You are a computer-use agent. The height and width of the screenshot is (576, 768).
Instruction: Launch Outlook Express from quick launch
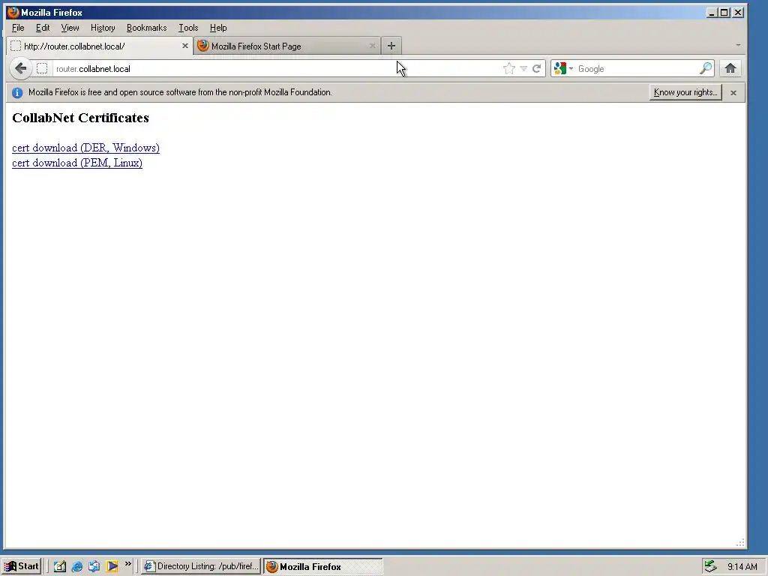click(94, 566)
